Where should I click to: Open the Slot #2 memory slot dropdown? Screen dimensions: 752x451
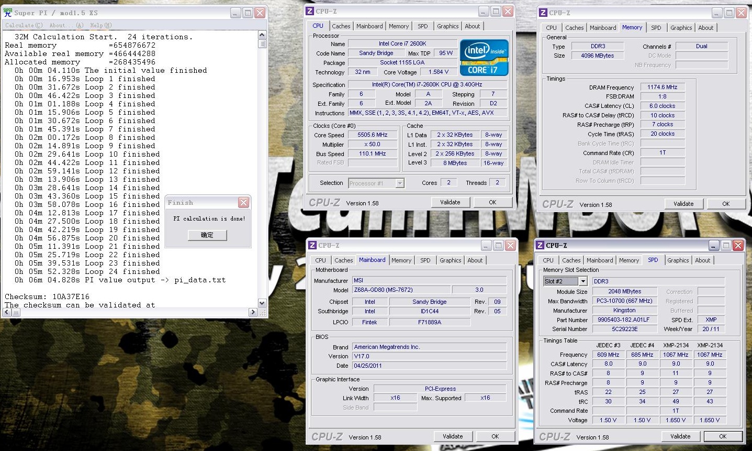coord(582,281)
